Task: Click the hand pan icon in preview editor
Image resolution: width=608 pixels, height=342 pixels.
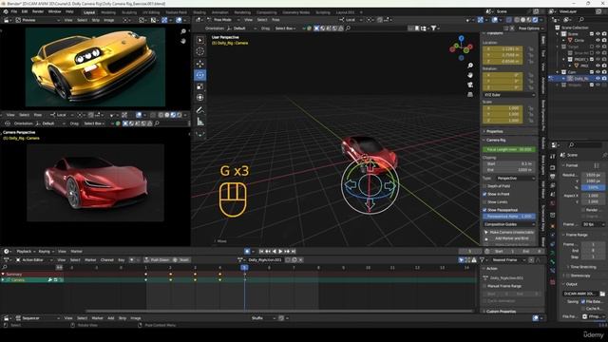Action: [x=183, y=41]
